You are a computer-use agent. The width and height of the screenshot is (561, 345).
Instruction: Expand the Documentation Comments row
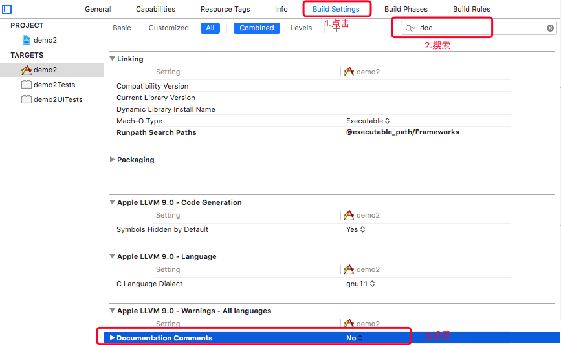(113, 337)
